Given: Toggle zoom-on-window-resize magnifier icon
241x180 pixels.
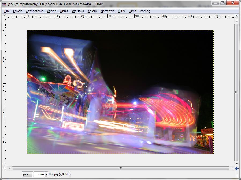Looking at the screenshot, I should click(236, 16).
